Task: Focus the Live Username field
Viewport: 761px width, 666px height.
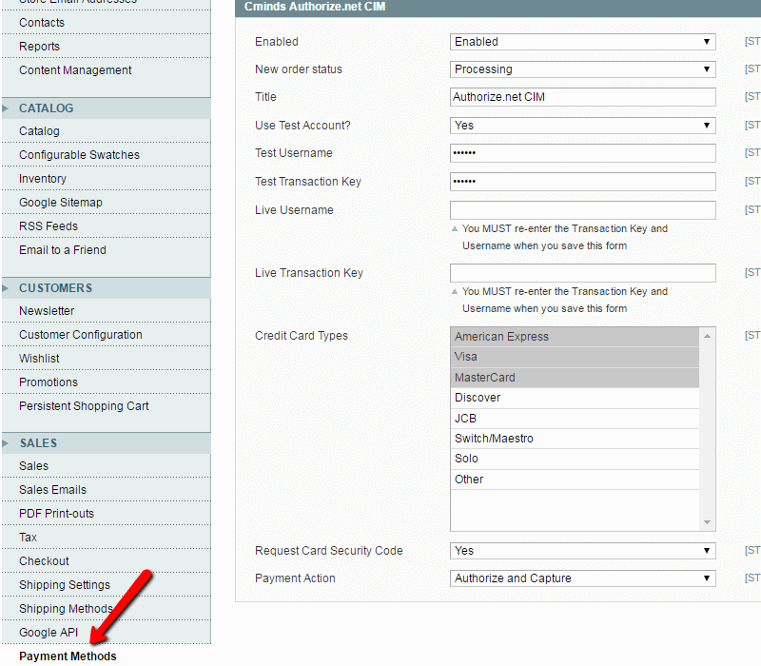Action: point(582,210)
